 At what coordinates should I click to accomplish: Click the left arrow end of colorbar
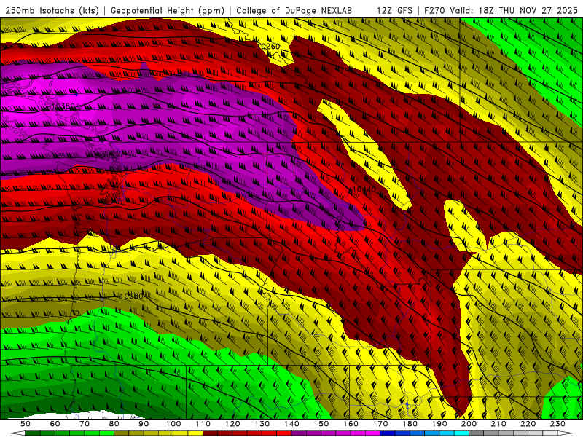[x=17, y=433]
